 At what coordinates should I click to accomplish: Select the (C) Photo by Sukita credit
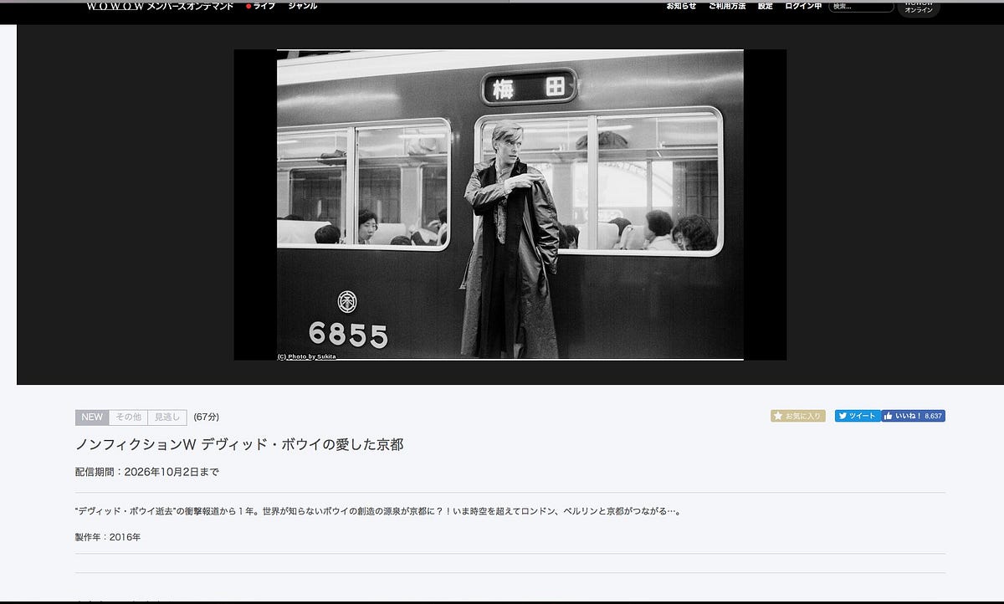pos(306,356)
